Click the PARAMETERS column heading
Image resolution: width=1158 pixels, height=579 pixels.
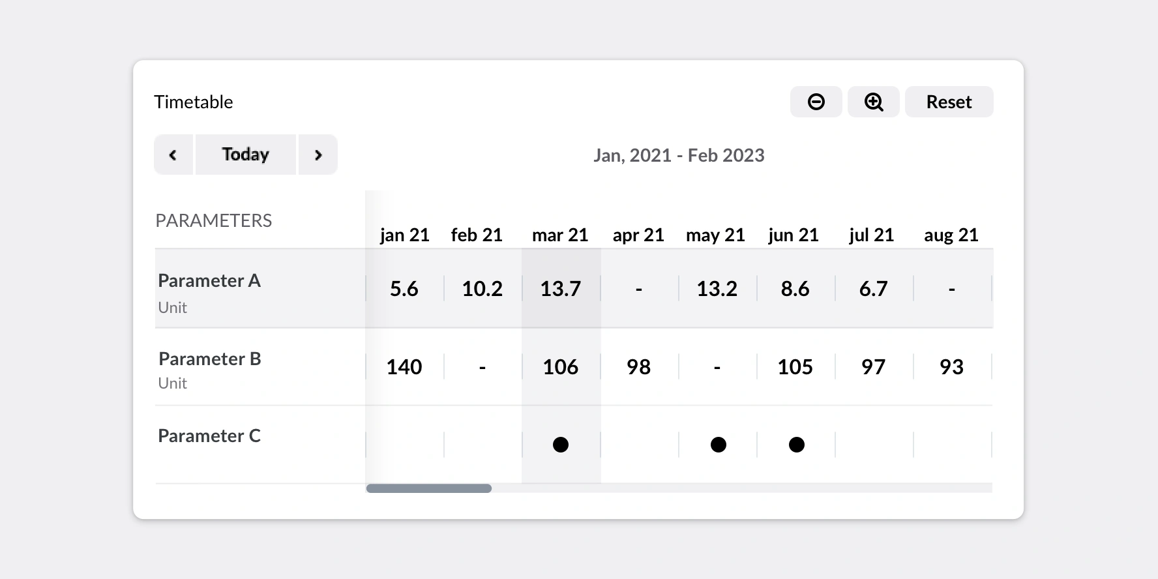click(x=213, y=220)
